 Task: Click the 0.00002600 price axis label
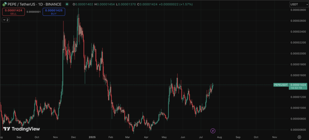pos(298,21)
